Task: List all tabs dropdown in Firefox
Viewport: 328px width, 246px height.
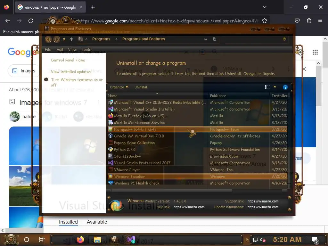Action: [x=264, y=7]
